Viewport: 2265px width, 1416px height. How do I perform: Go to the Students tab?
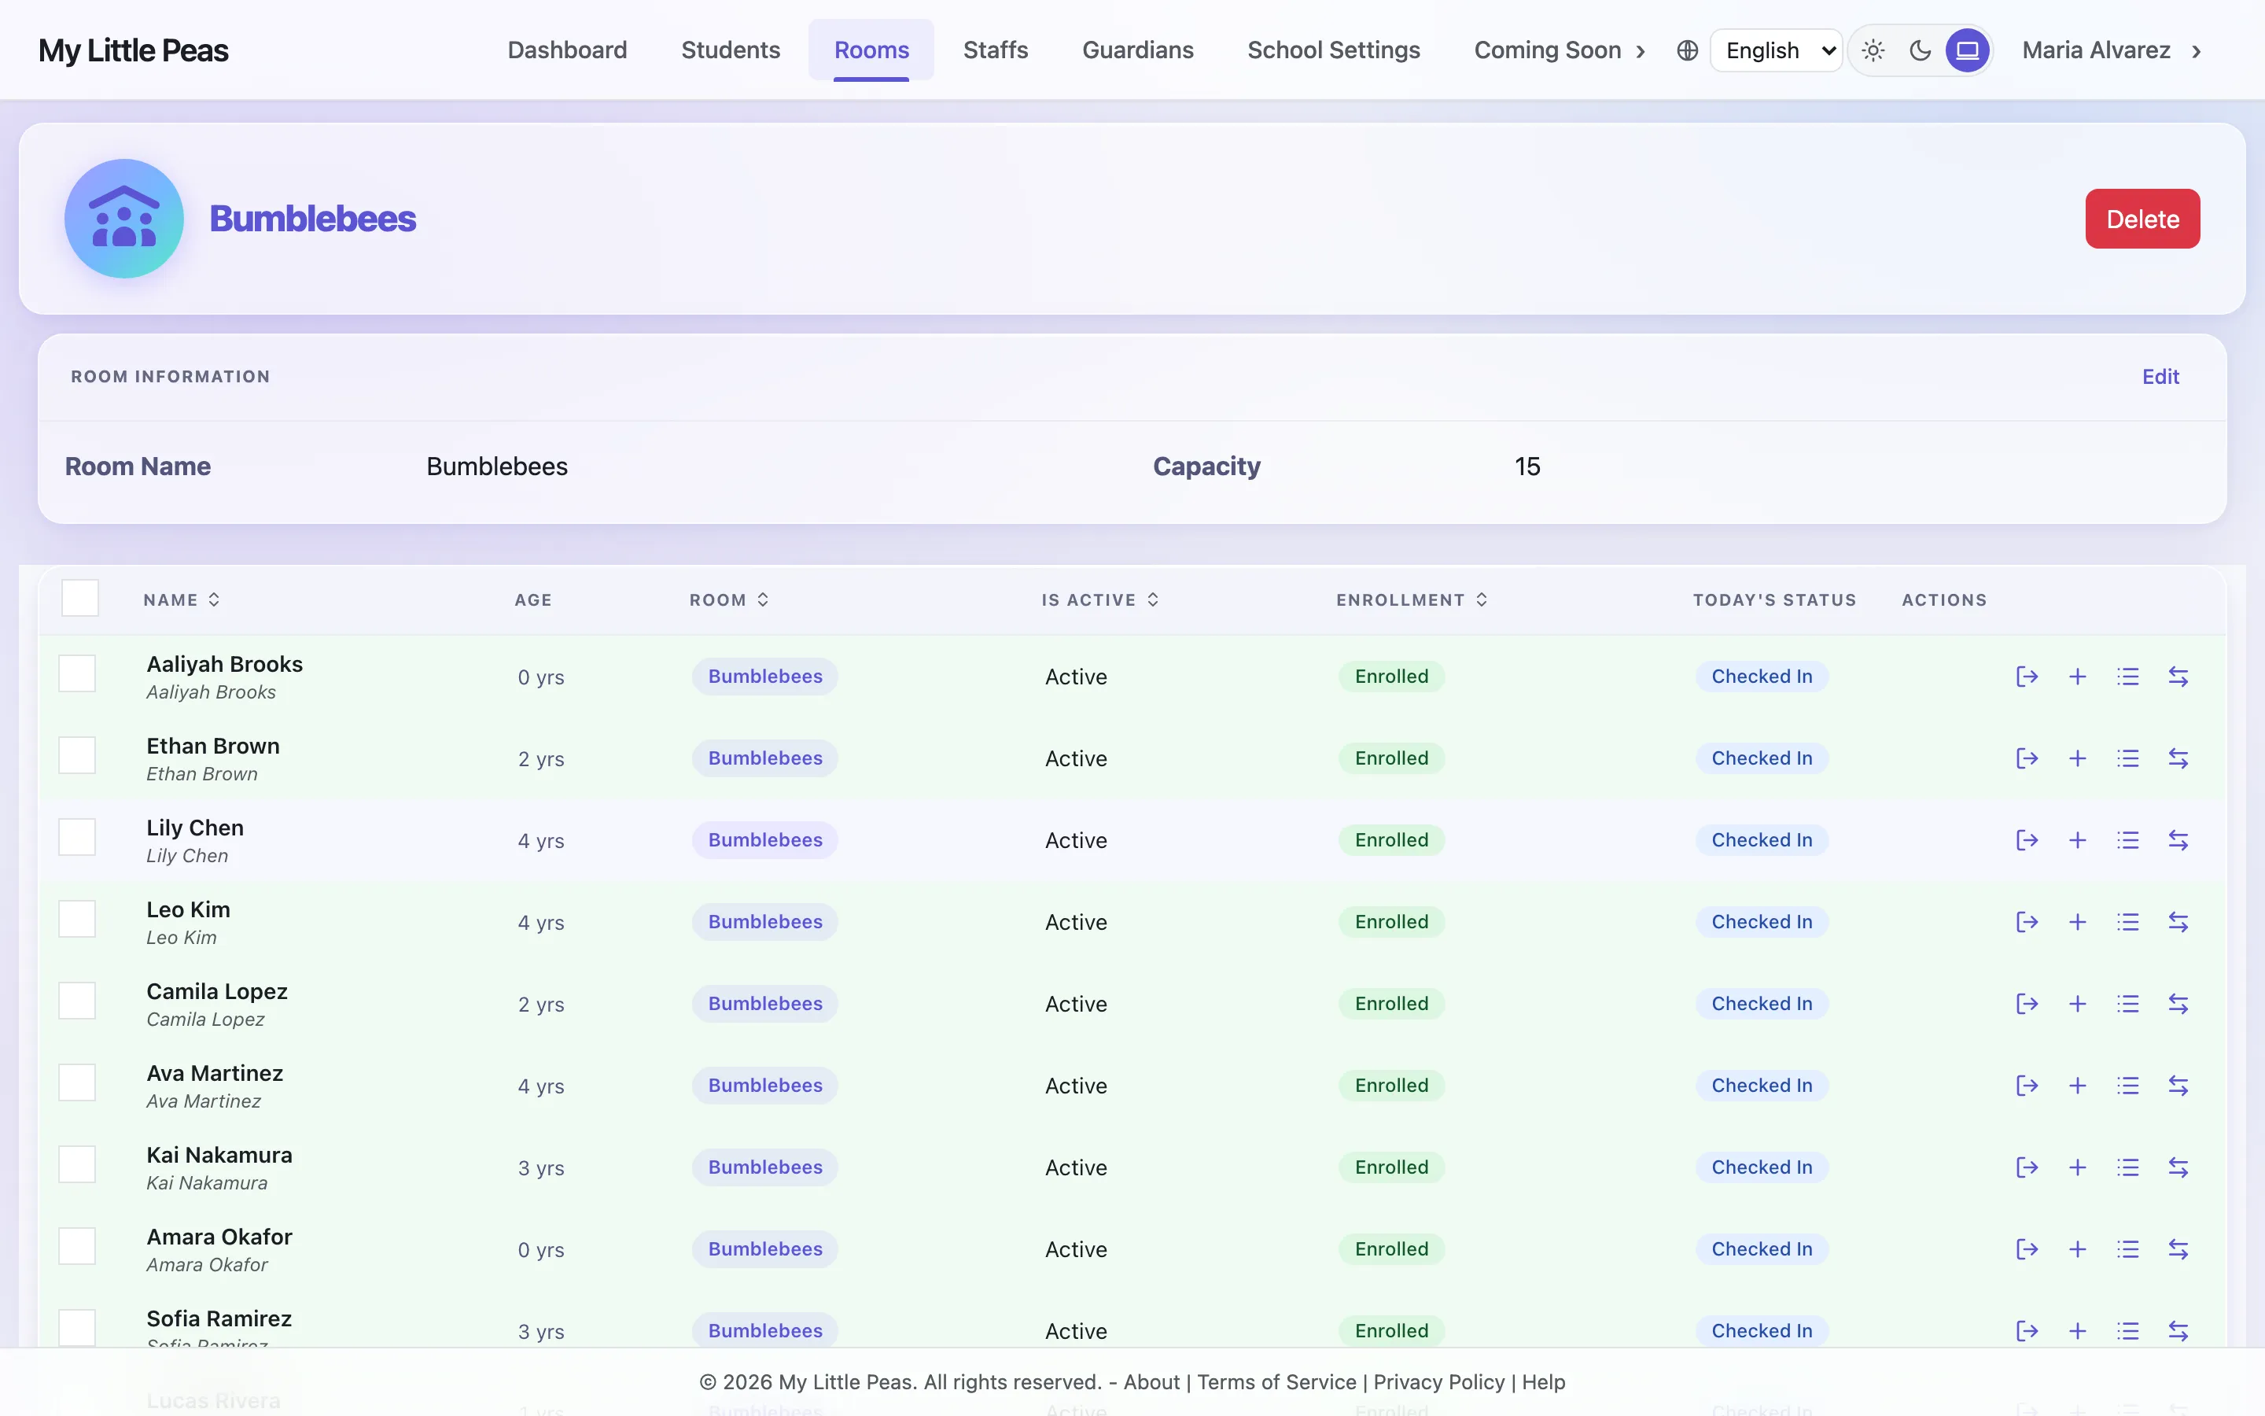[730, 50]
